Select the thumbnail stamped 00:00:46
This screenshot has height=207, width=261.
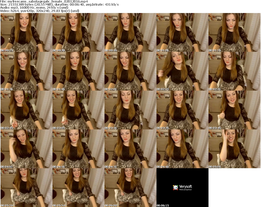click(130, 32)
